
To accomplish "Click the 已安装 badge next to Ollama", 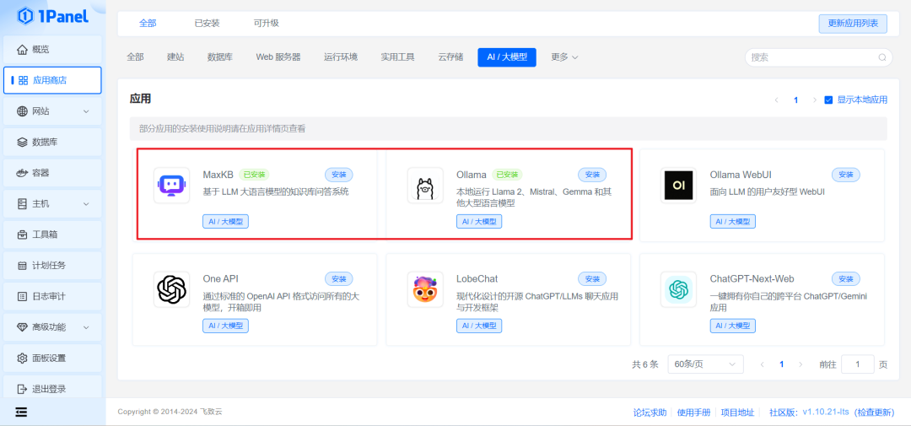I will tap(507, 175).
